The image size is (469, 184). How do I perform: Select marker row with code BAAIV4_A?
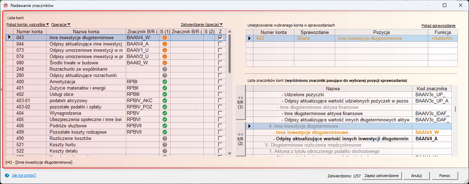349,139
